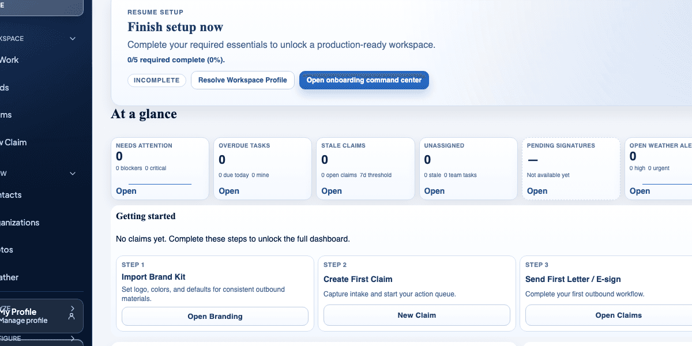Click New Claim button in Step 2

coord(416,315)
